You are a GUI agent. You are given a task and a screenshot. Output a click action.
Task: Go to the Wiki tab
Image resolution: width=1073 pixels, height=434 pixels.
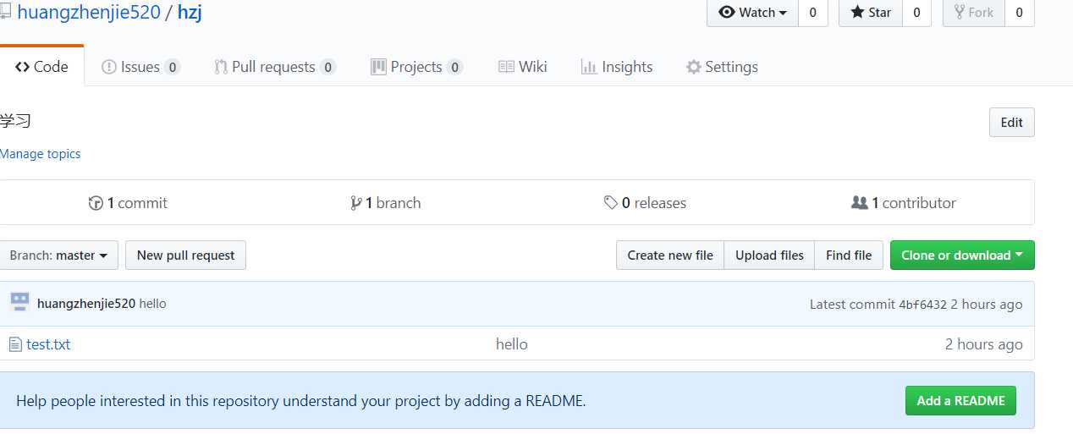click(x=522, y=67)
